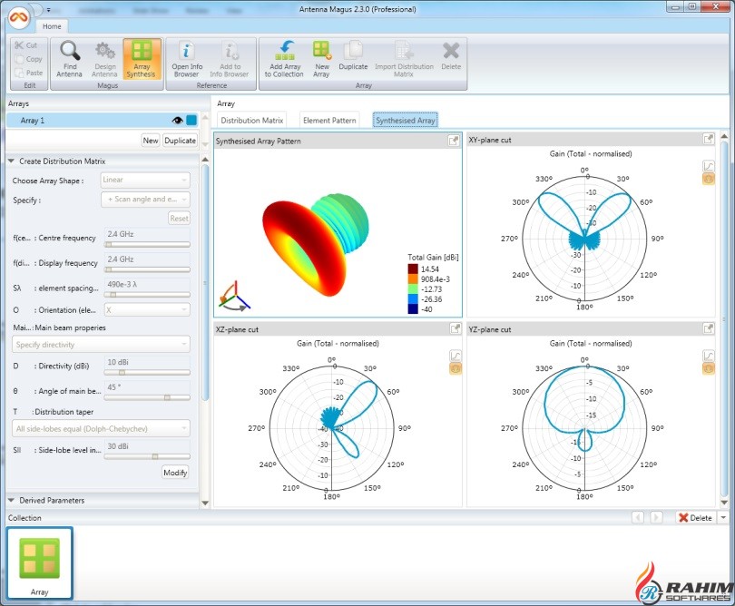Click the Copy command in Edit group
This screenshot has height=606, width=735.
(29, 59)
